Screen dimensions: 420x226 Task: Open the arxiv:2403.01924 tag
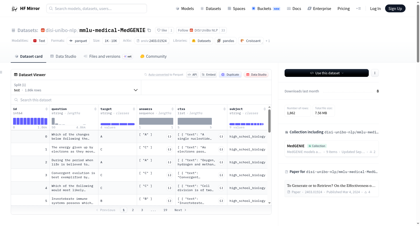(x=152, y=41)
